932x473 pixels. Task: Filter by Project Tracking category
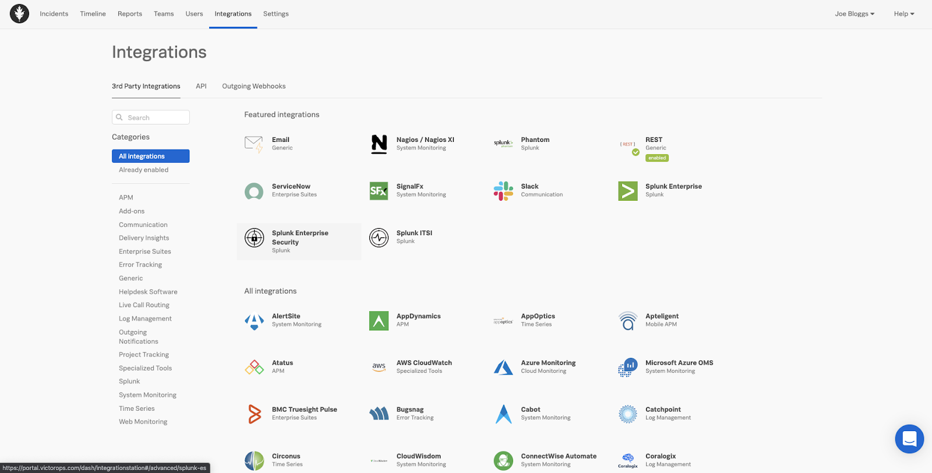144,355
